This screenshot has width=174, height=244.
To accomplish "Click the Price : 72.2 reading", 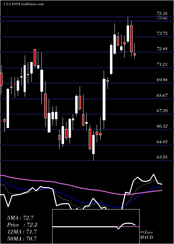I will click(22, 225).
